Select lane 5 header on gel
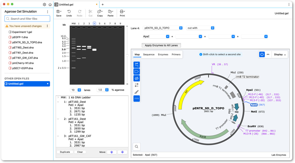This screenshot has height=163, width=295. [x=99, y=24]
